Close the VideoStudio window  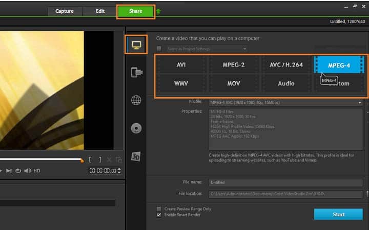click(363, 7)
